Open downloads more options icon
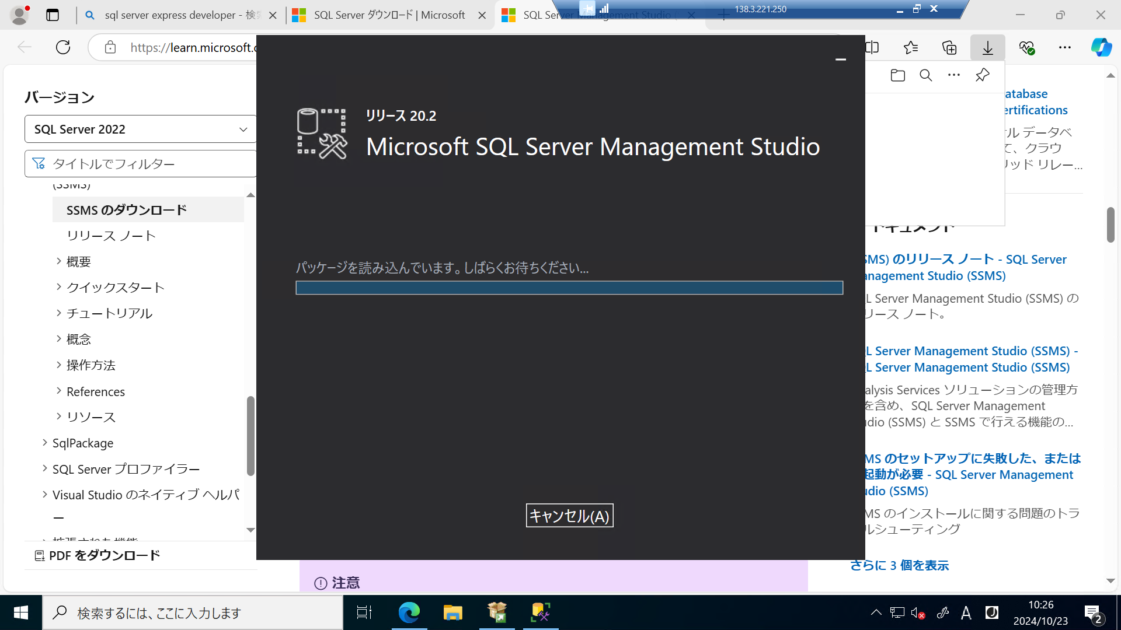The width and height of the screenshot is (1121, 630). point(953,75)
